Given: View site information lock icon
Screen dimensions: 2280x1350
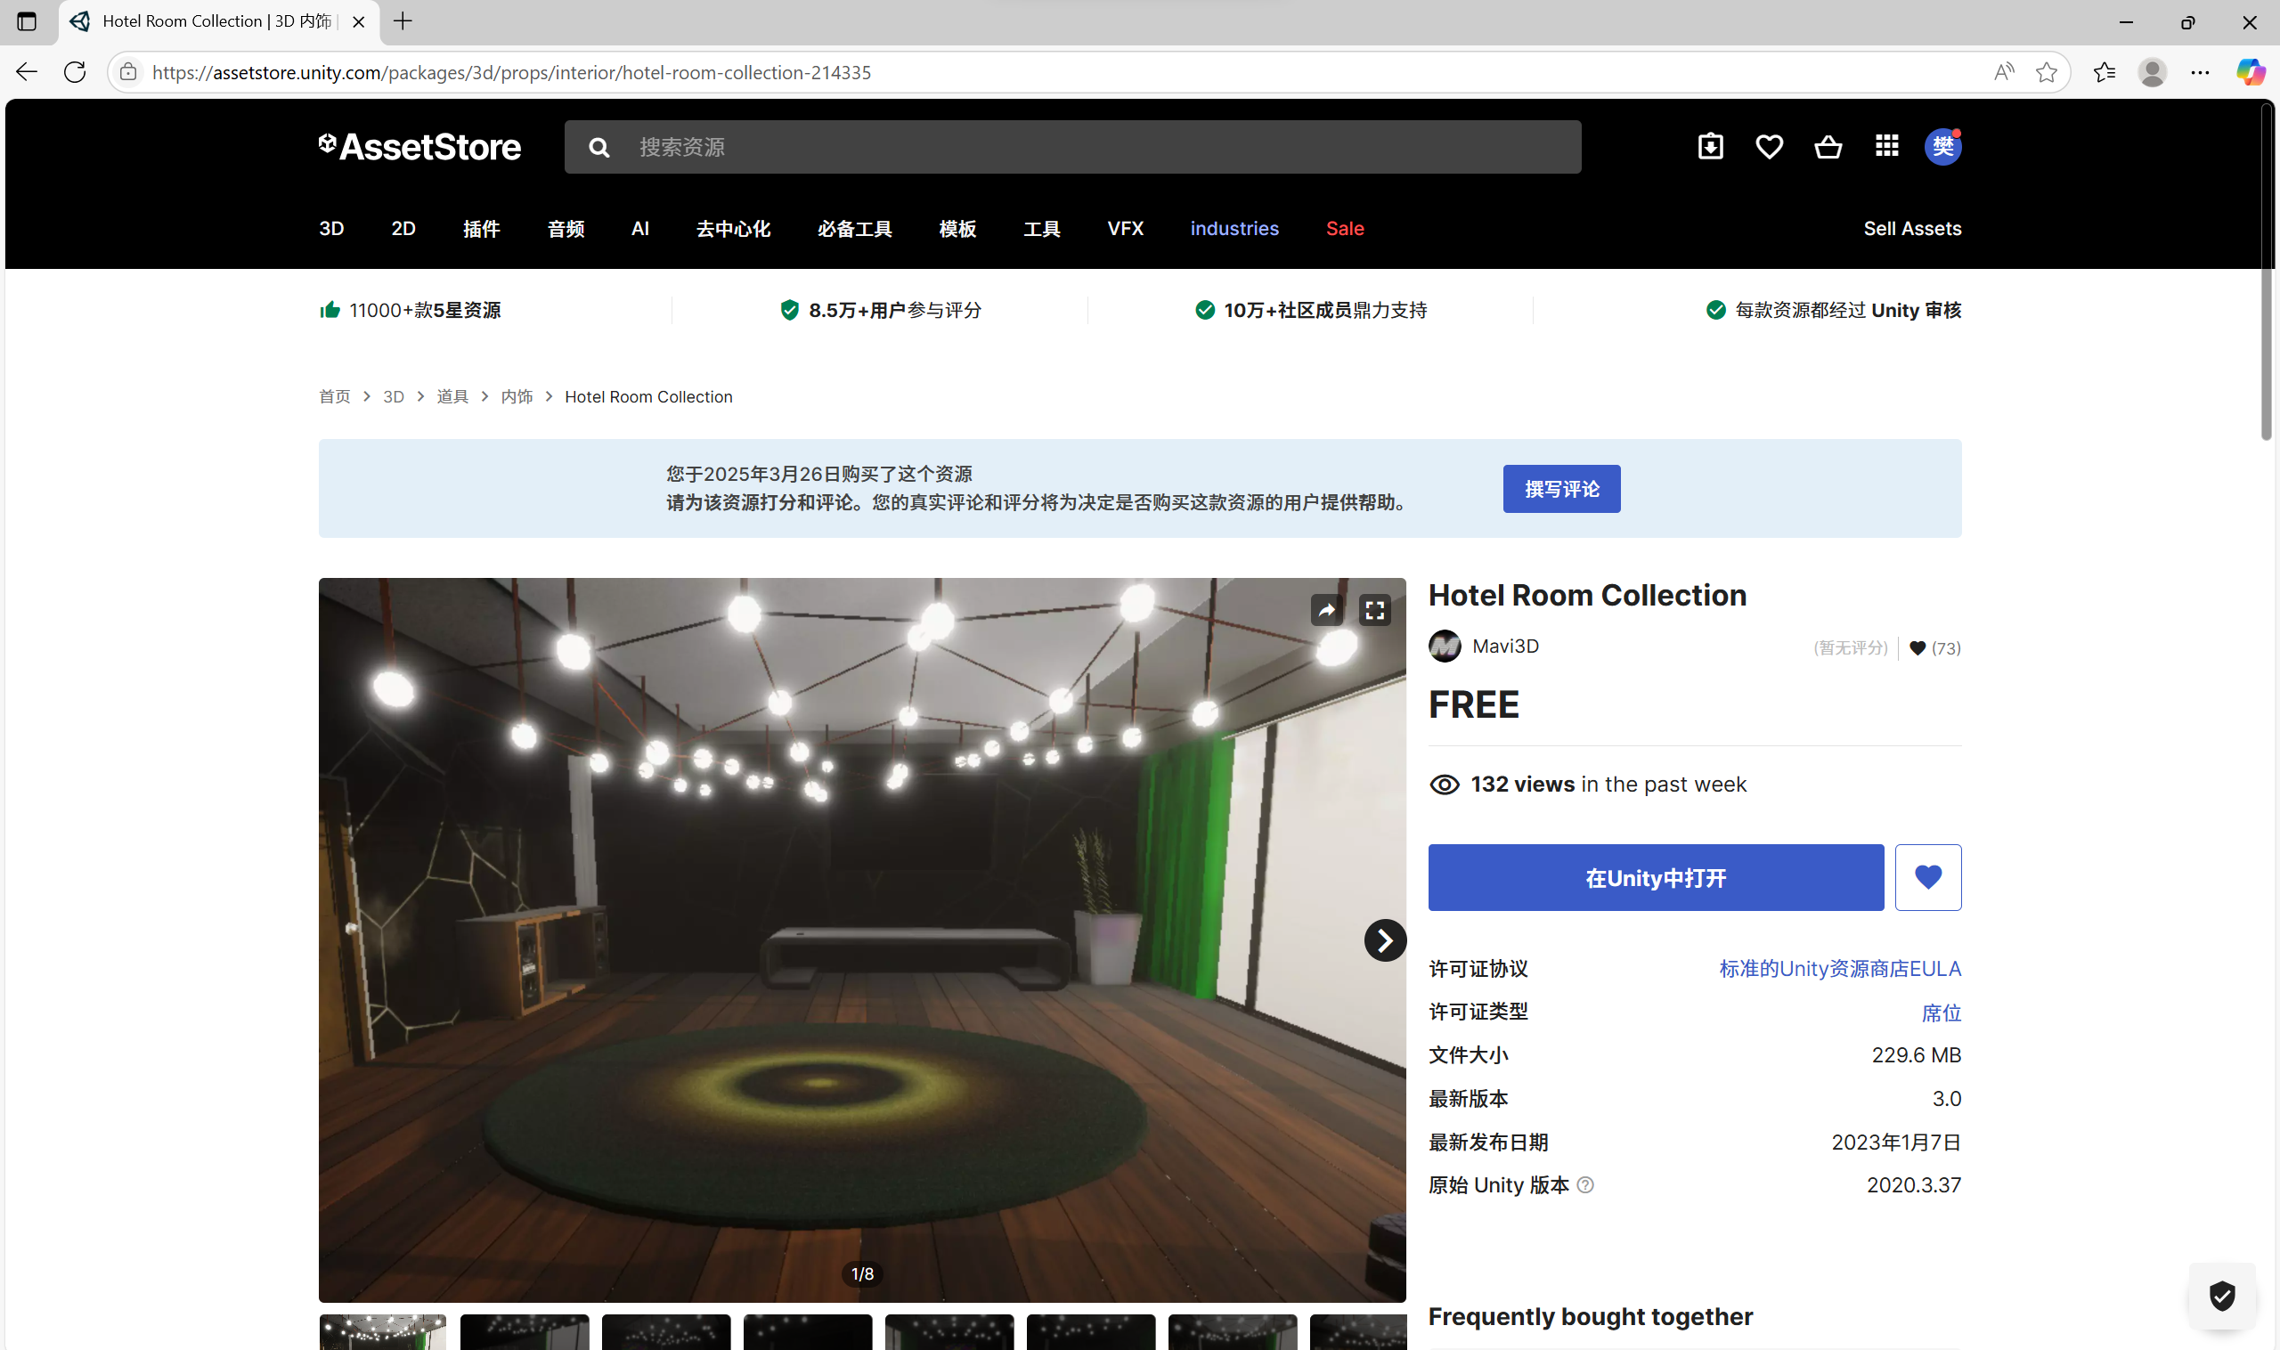Looking at the screenshot, I should click(x=128, y=72).
